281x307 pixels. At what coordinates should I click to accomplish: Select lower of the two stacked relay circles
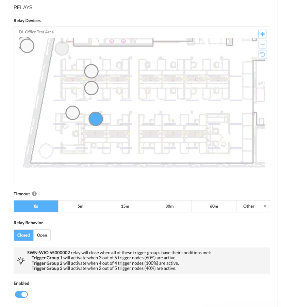coord(91,88)
